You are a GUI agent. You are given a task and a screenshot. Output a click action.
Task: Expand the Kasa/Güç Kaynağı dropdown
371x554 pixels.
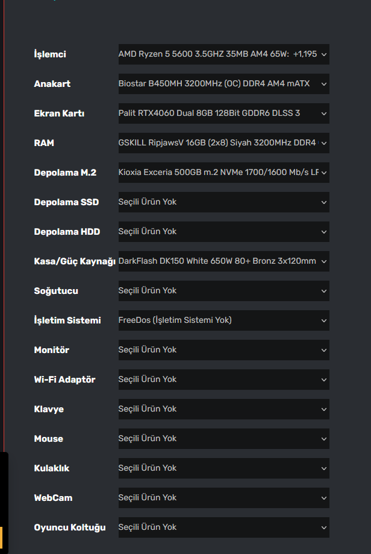pos(223,261)
